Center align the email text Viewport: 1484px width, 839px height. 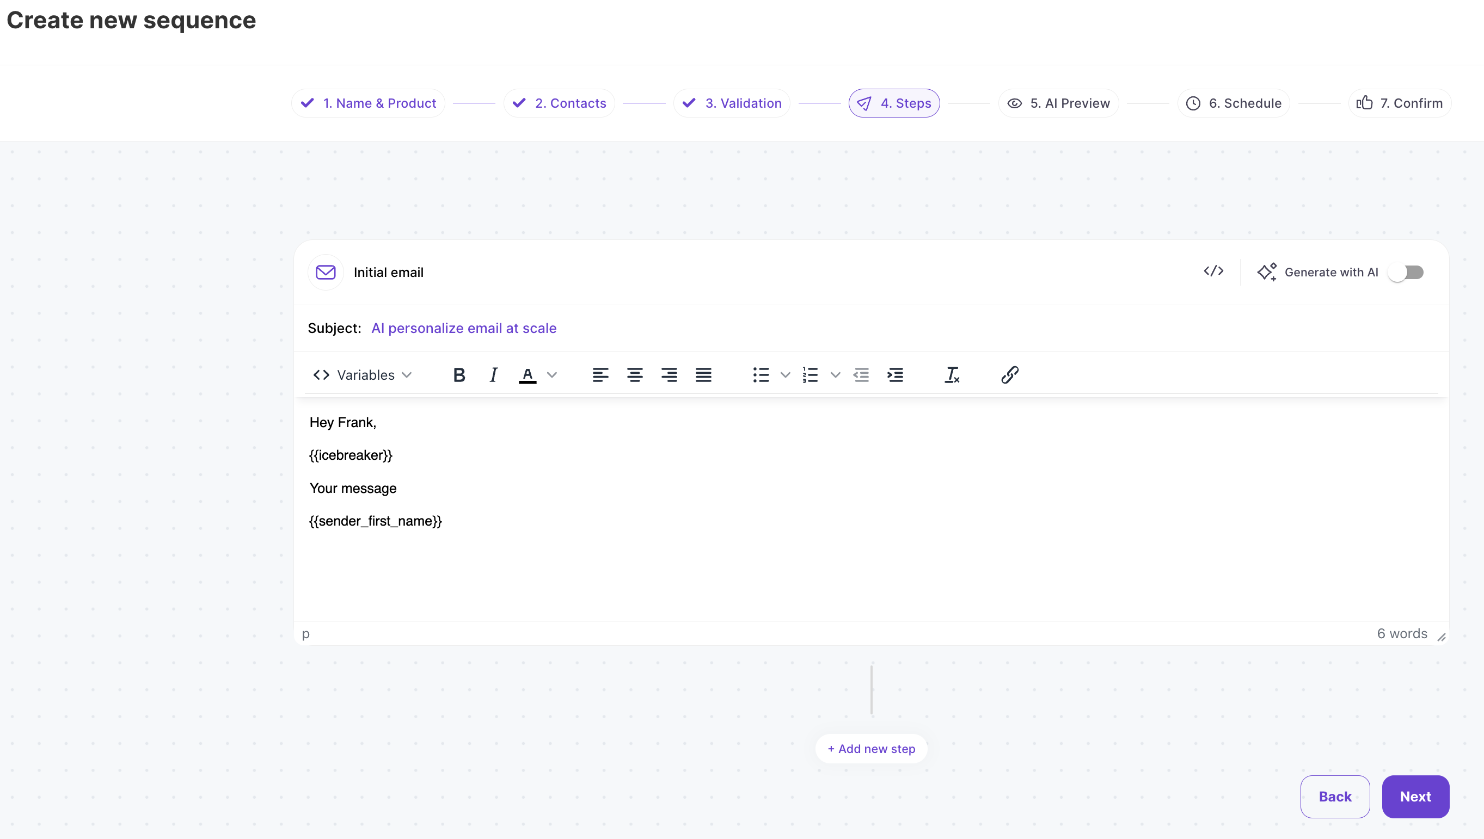635,375
